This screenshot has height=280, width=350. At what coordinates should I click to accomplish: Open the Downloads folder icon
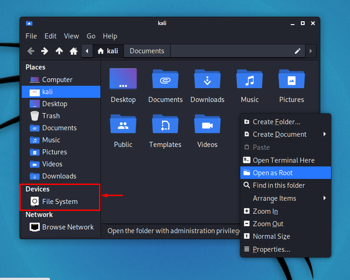(207, 79)
